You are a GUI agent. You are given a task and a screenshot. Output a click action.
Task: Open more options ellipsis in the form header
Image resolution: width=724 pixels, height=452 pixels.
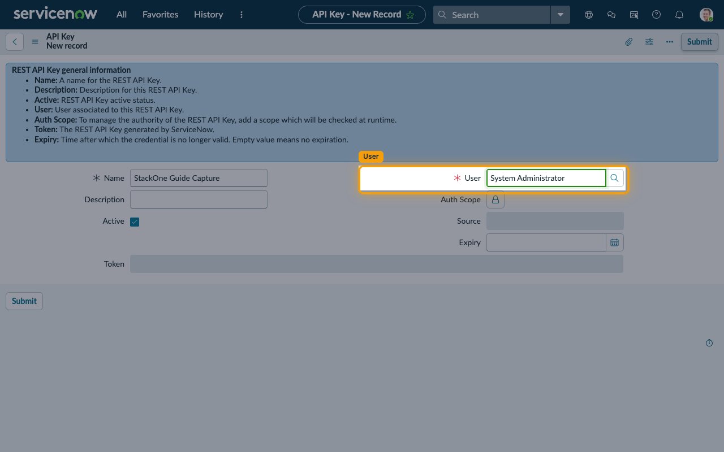point(670,42)
